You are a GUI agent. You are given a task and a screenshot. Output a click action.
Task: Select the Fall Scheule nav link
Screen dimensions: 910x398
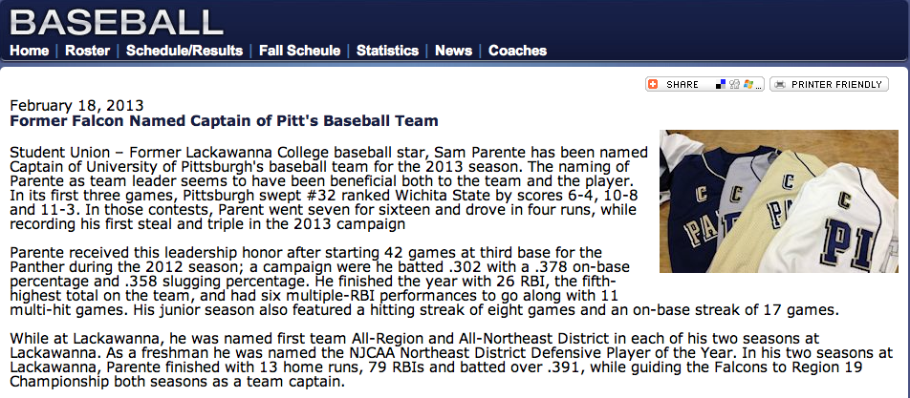tap(300, 51)
